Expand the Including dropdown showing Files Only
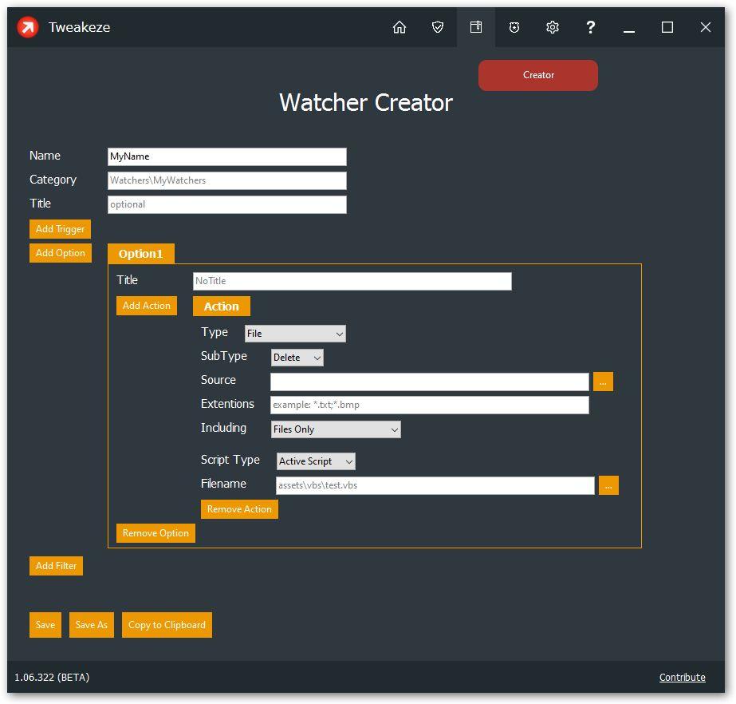Screen dimensions: 736x704 [x=336, y=429]
